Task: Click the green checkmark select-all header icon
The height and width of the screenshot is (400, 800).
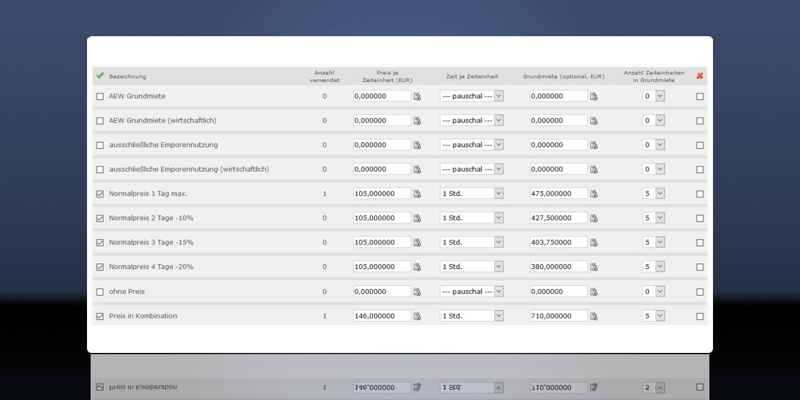Action: point(100,75)
